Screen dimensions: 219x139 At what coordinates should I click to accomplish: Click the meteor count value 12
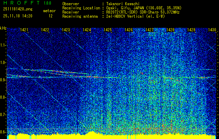pos(50,16)
